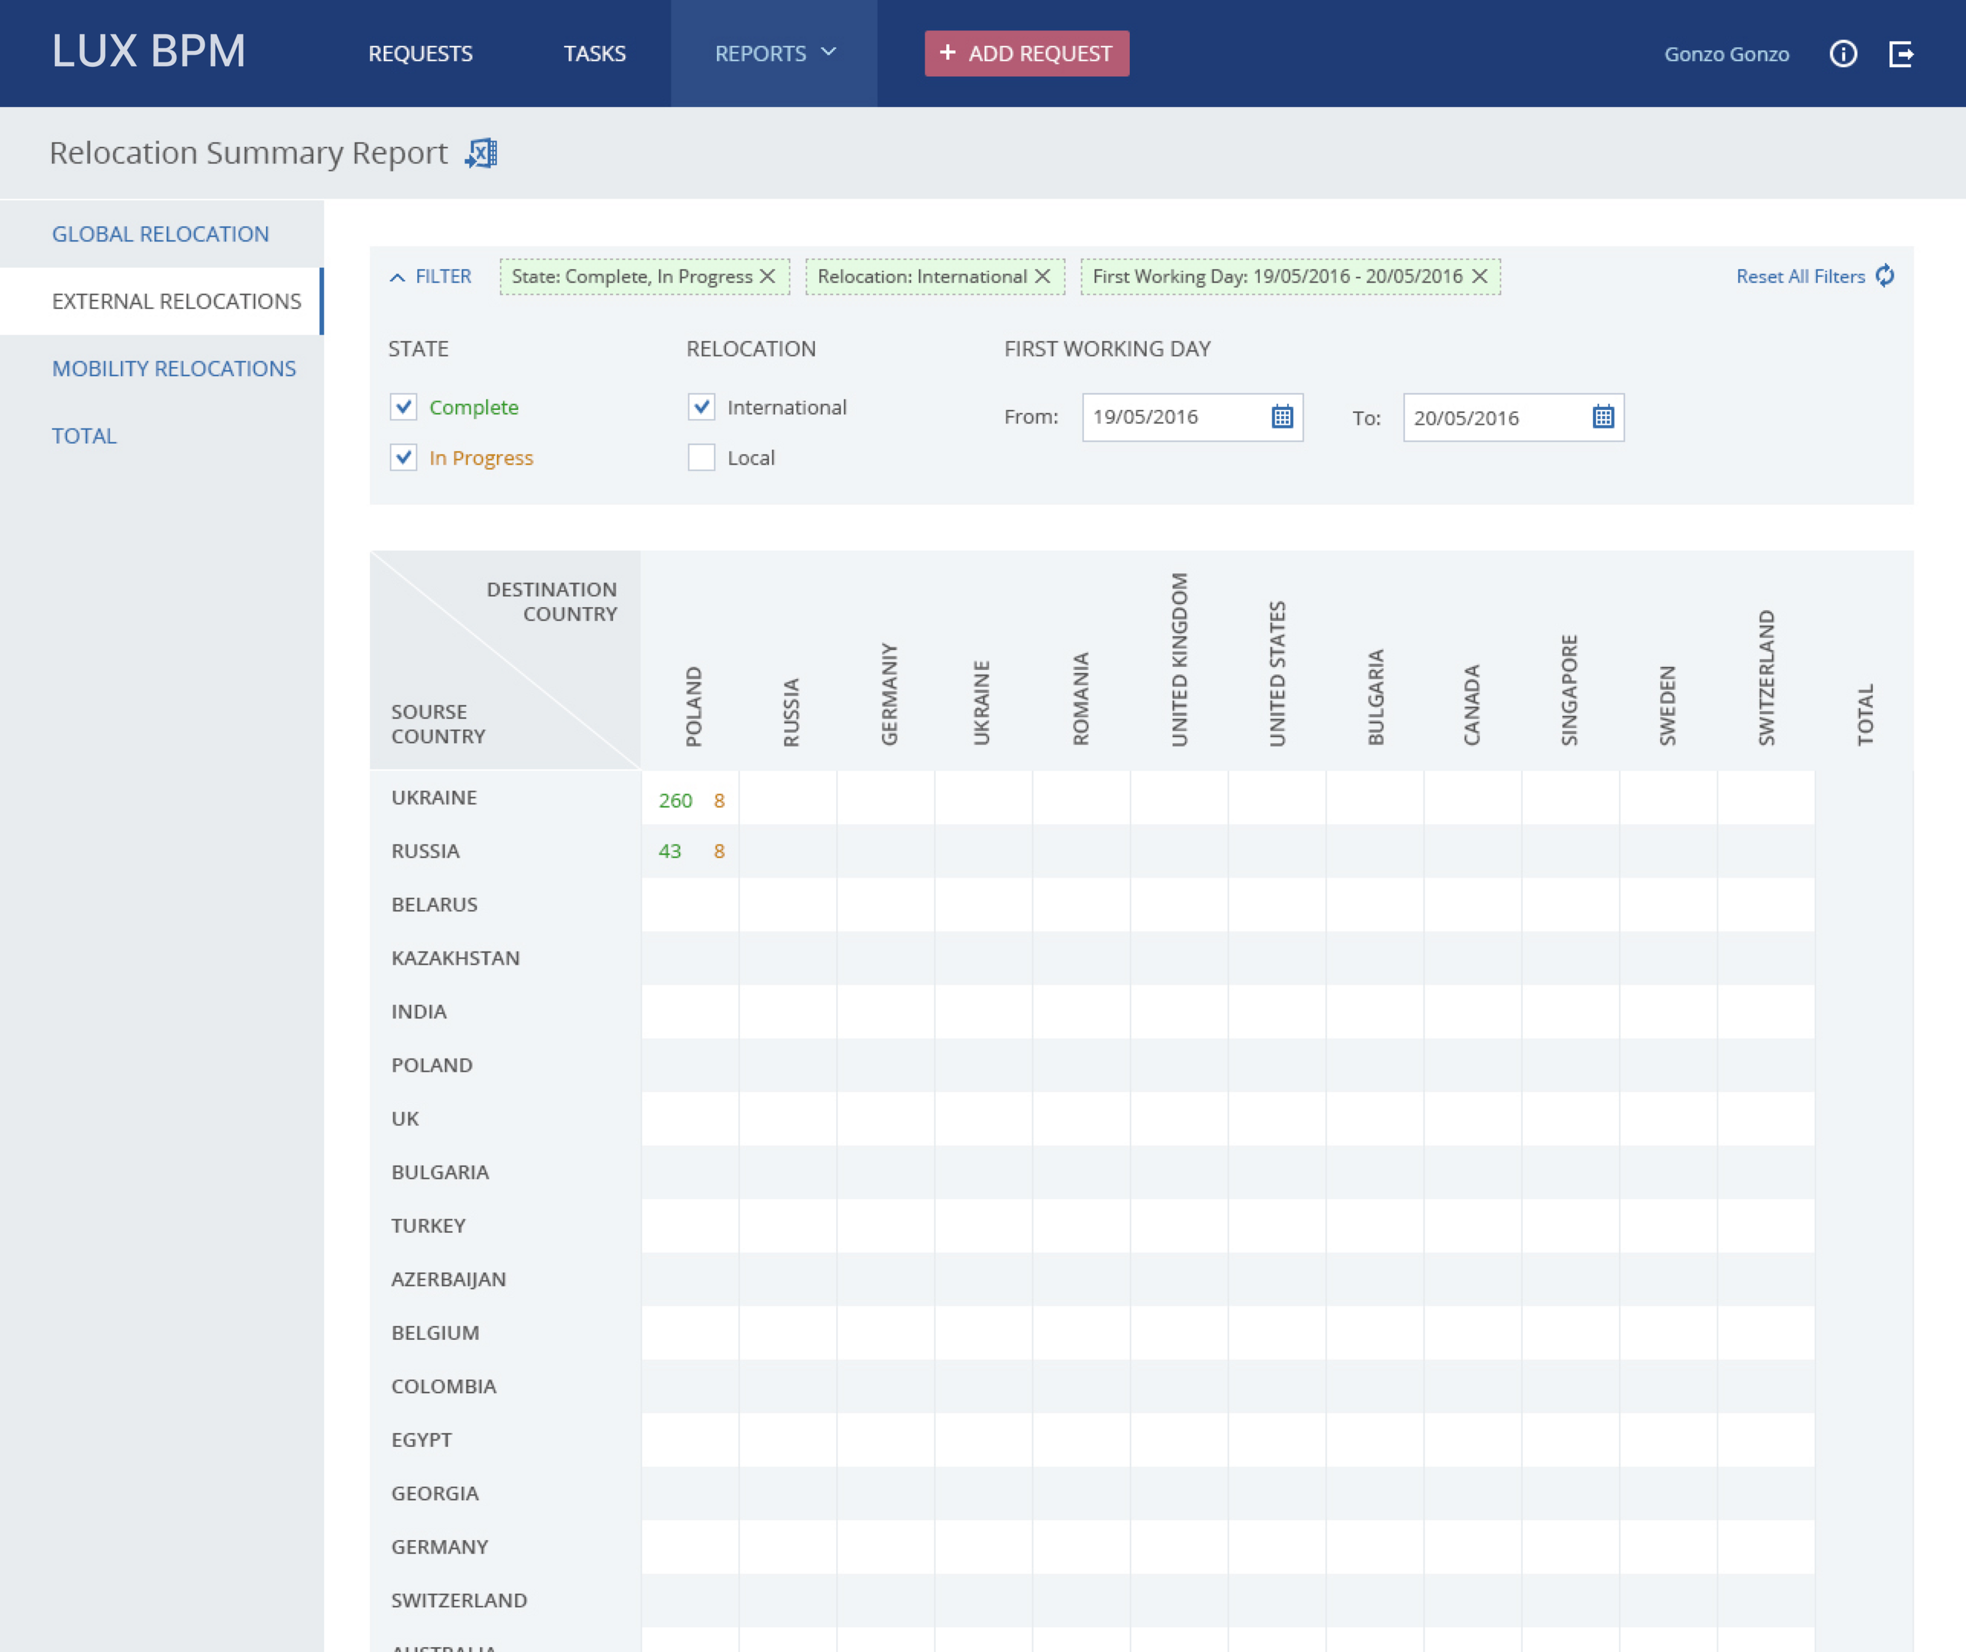Open the Tasks menu item
Screen dimensions: 1966x1652
[x=595, y=53]
